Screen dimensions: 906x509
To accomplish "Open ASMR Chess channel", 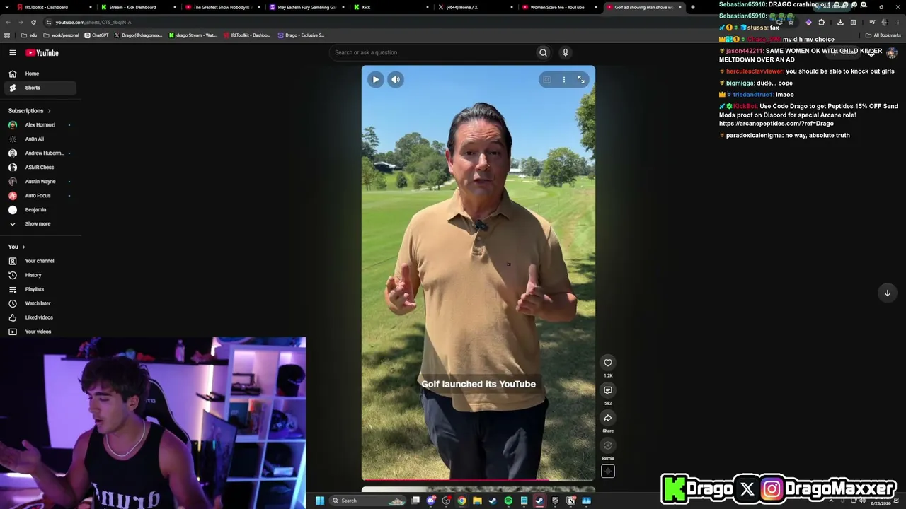I will [x=39, y=168].
